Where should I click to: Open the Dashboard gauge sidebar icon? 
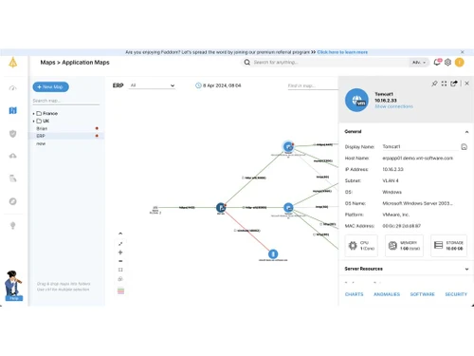(x=13, y=88)
